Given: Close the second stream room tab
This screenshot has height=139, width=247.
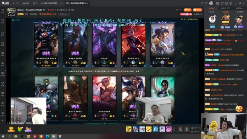Looking at the screenshot, I should coord(63,3).
